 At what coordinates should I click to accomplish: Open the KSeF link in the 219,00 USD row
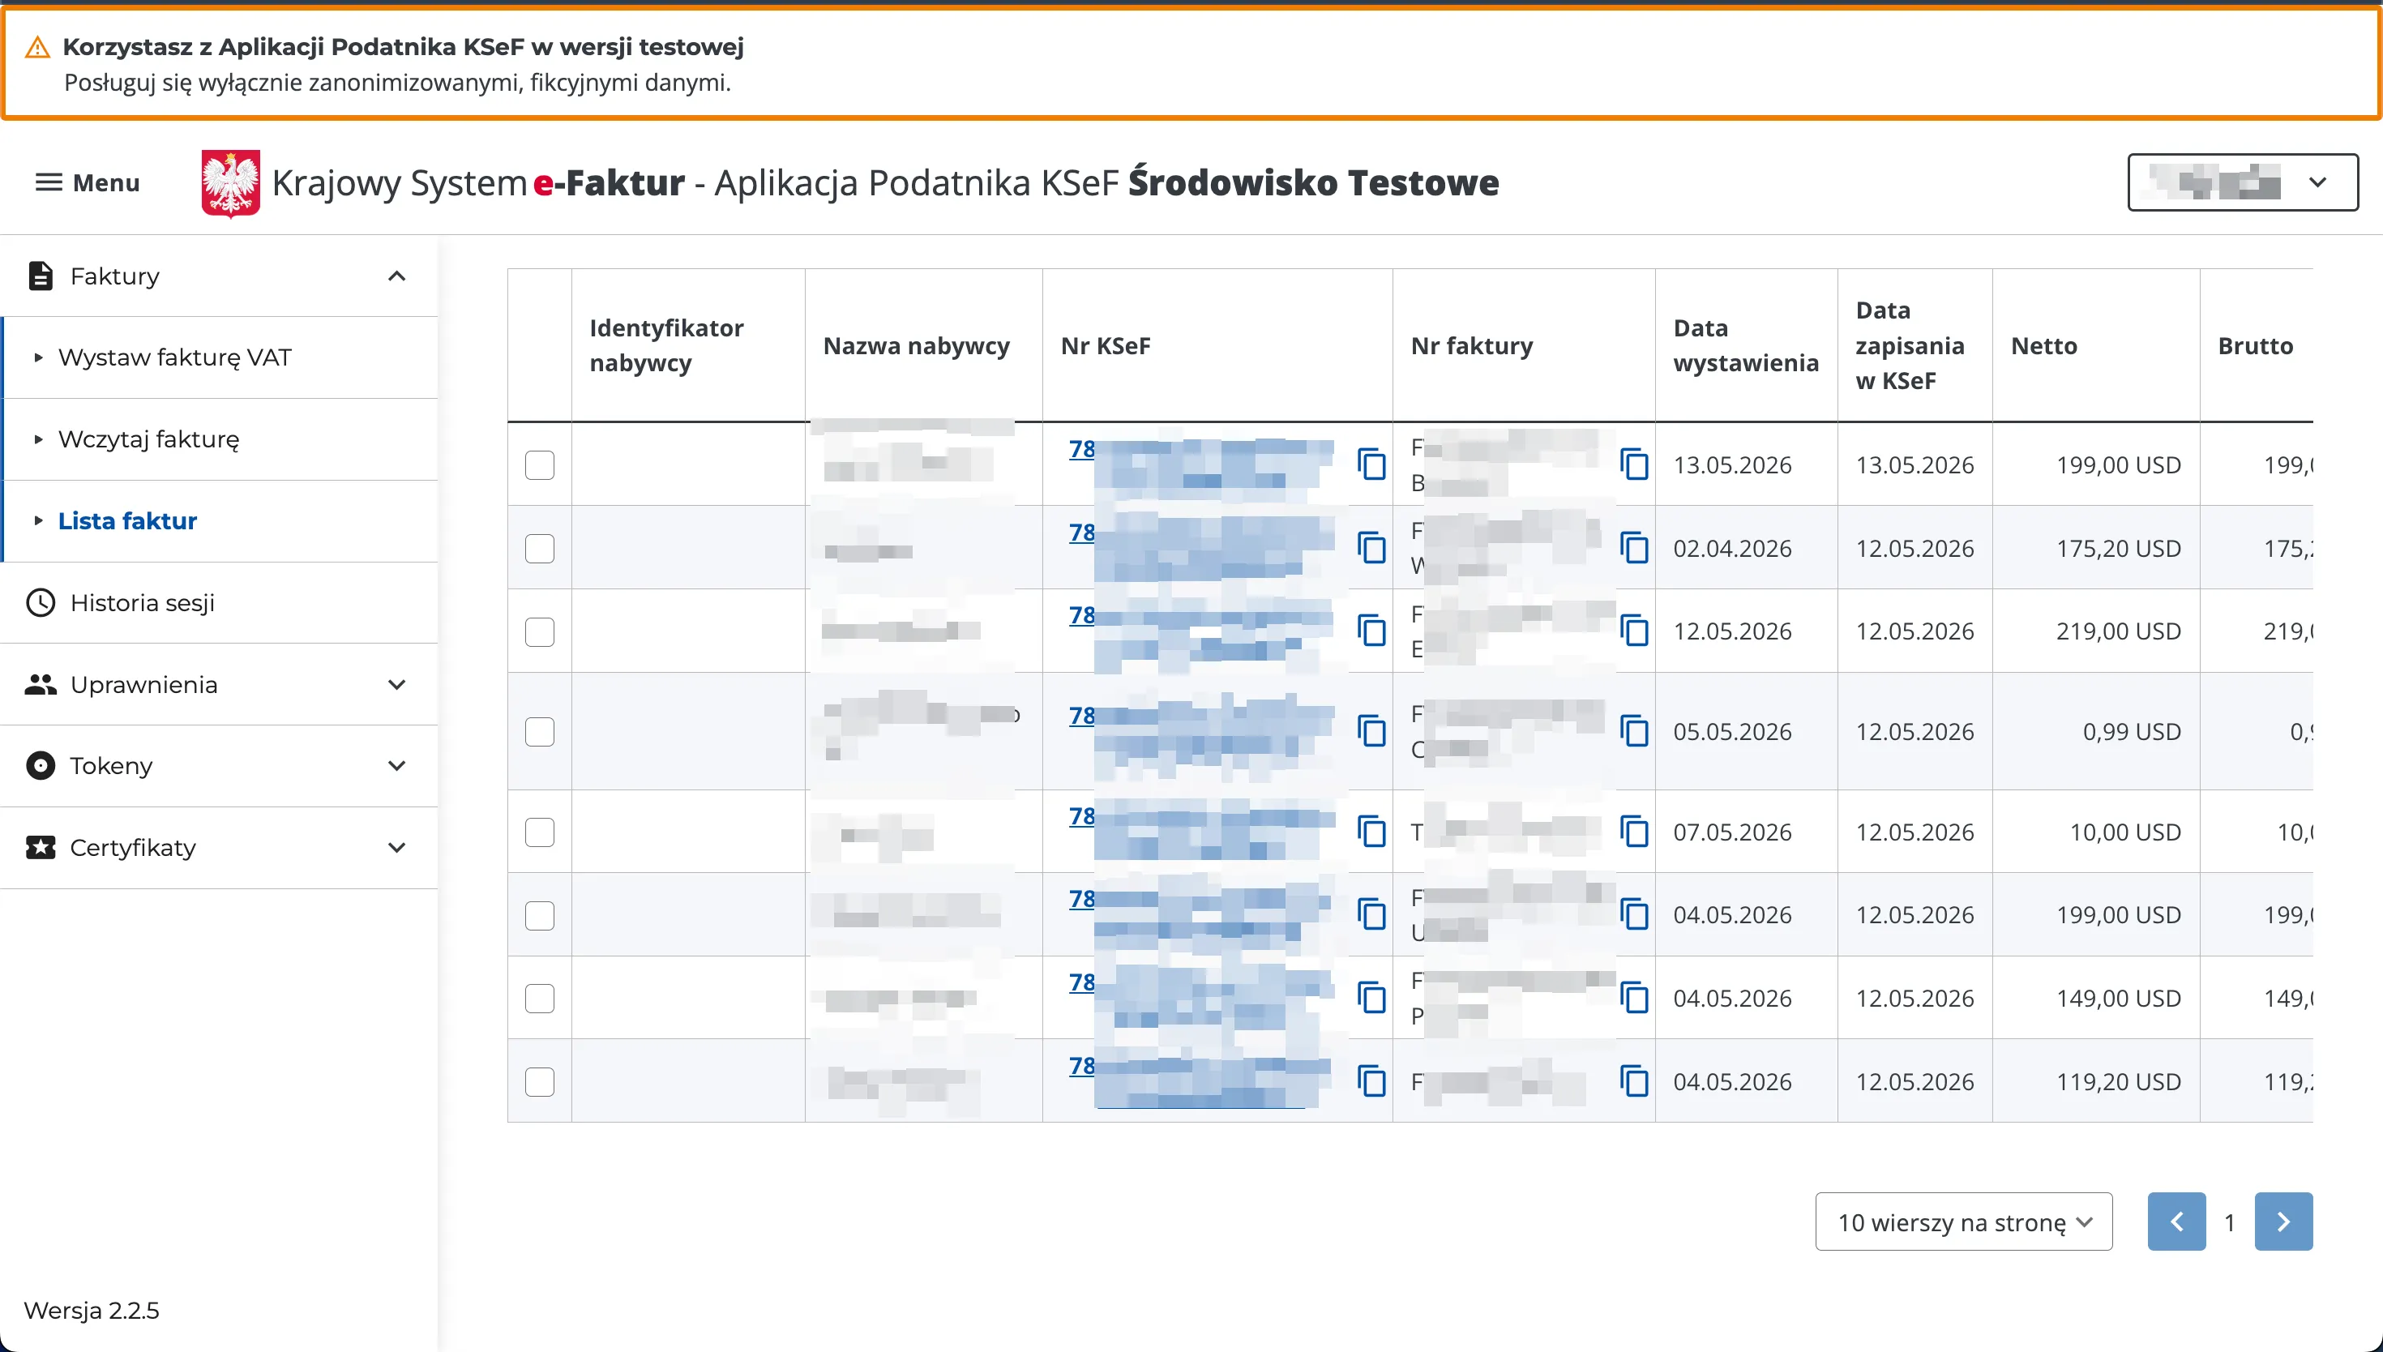point(1201,631)
